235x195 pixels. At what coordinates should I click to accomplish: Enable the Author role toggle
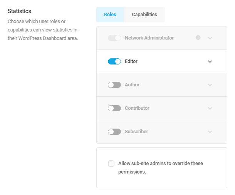[x=114, y=85]
